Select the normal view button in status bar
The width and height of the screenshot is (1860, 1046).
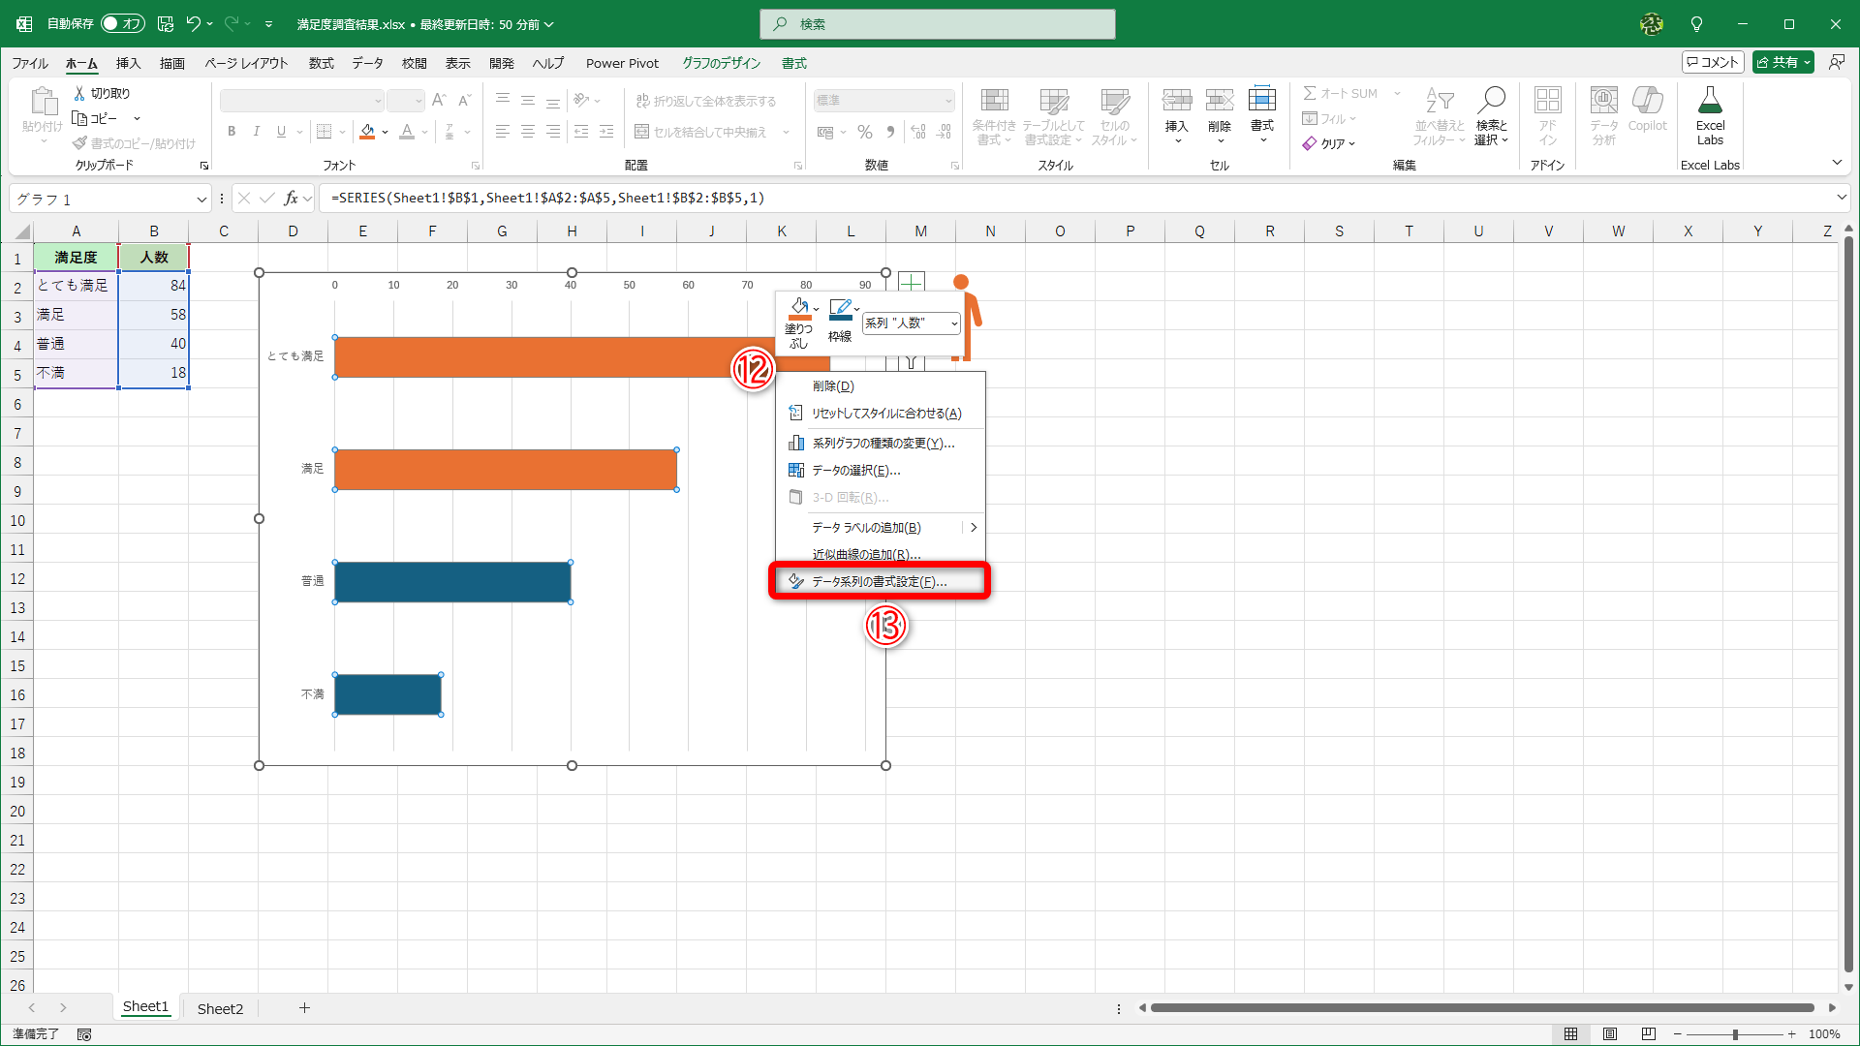(1570, 1034)
